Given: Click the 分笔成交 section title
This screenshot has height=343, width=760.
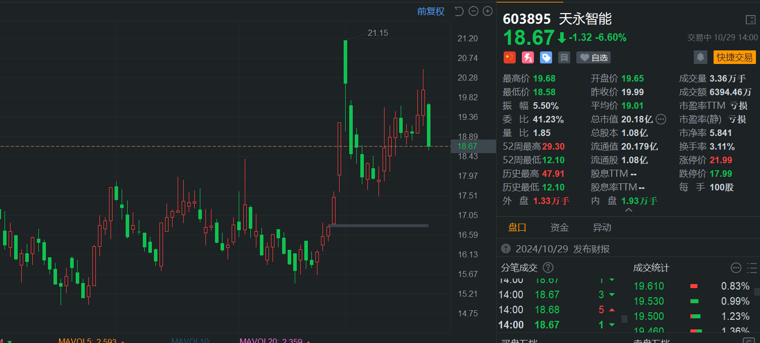Looking at the screenshot, I should point(519,267).
